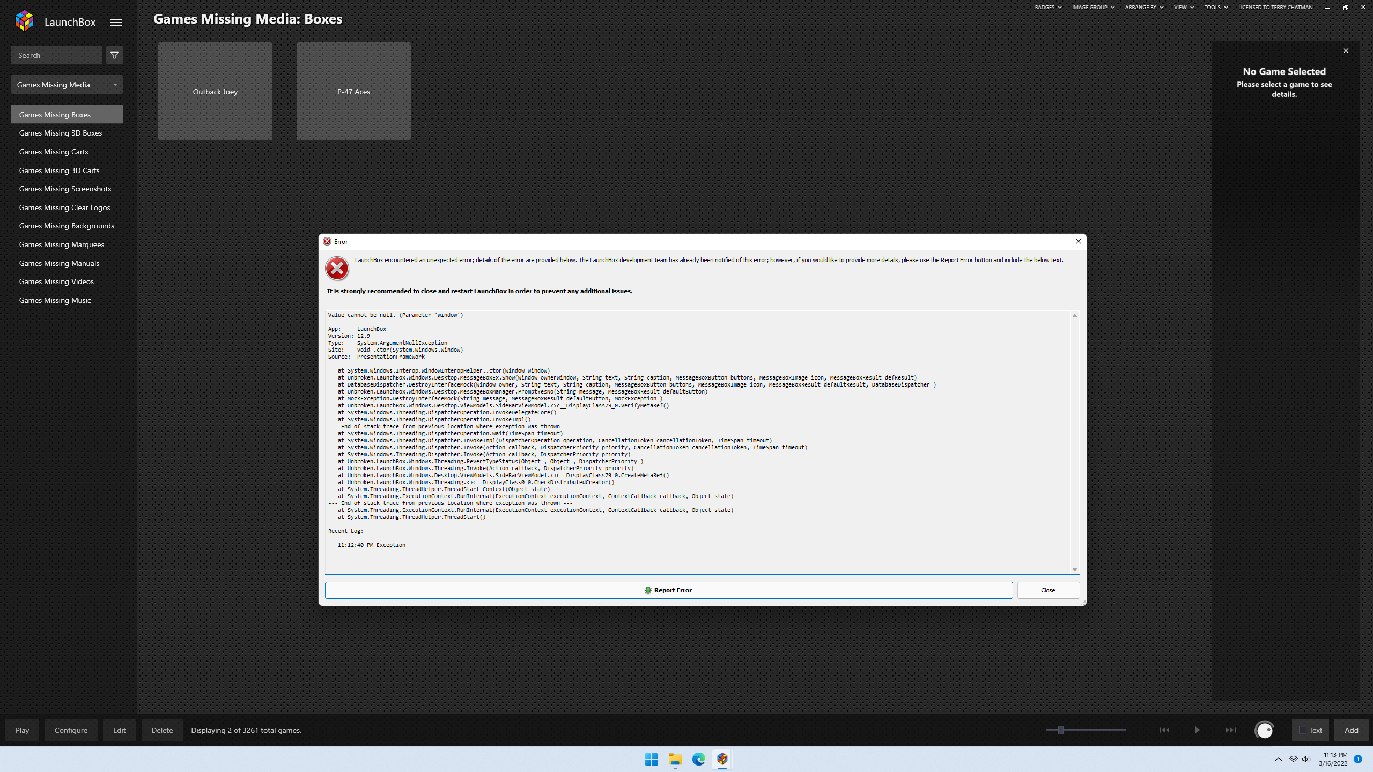The height and width of the screenshot is (772, 1373).
Task: Click the Error dialog title icon
Action: click(x=327, y=242)
